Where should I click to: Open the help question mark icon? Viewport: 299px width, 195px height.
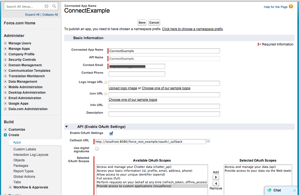(291, 6)
